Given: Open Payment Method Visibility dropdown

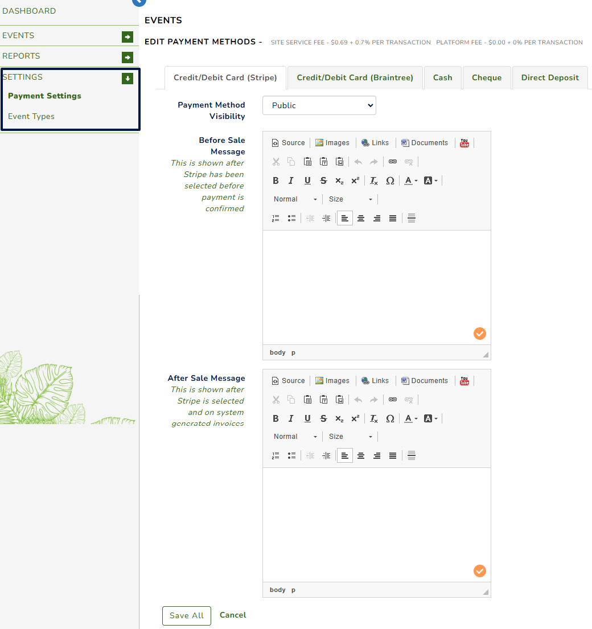Looking at the screenshot, I should tap(319, 105).
